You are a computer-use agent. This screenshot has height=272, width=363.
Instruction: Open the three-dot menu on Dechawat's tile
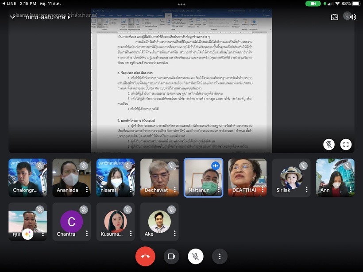coord(174,190)
